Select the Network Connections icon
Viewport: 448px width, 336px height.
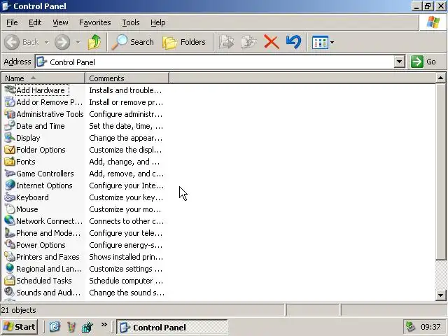coord(10,221)
